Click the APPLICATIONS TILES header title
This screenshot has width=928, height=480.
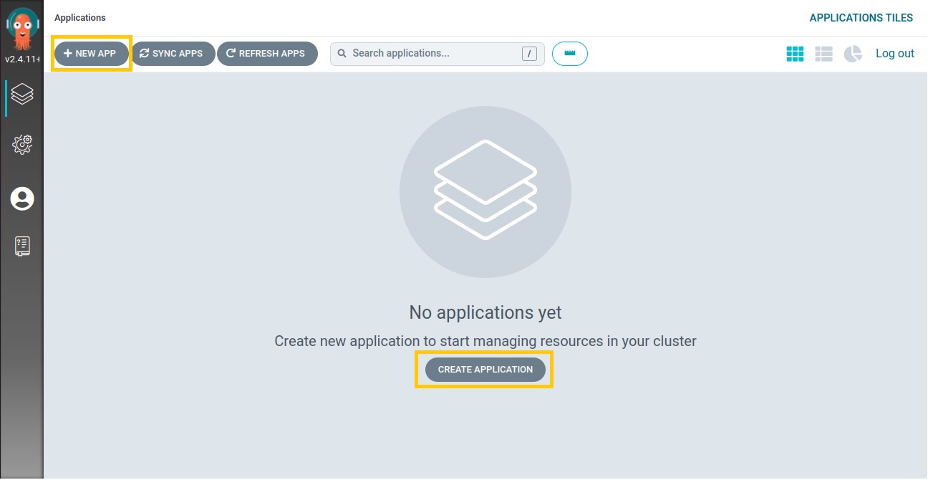coord(861,18)
